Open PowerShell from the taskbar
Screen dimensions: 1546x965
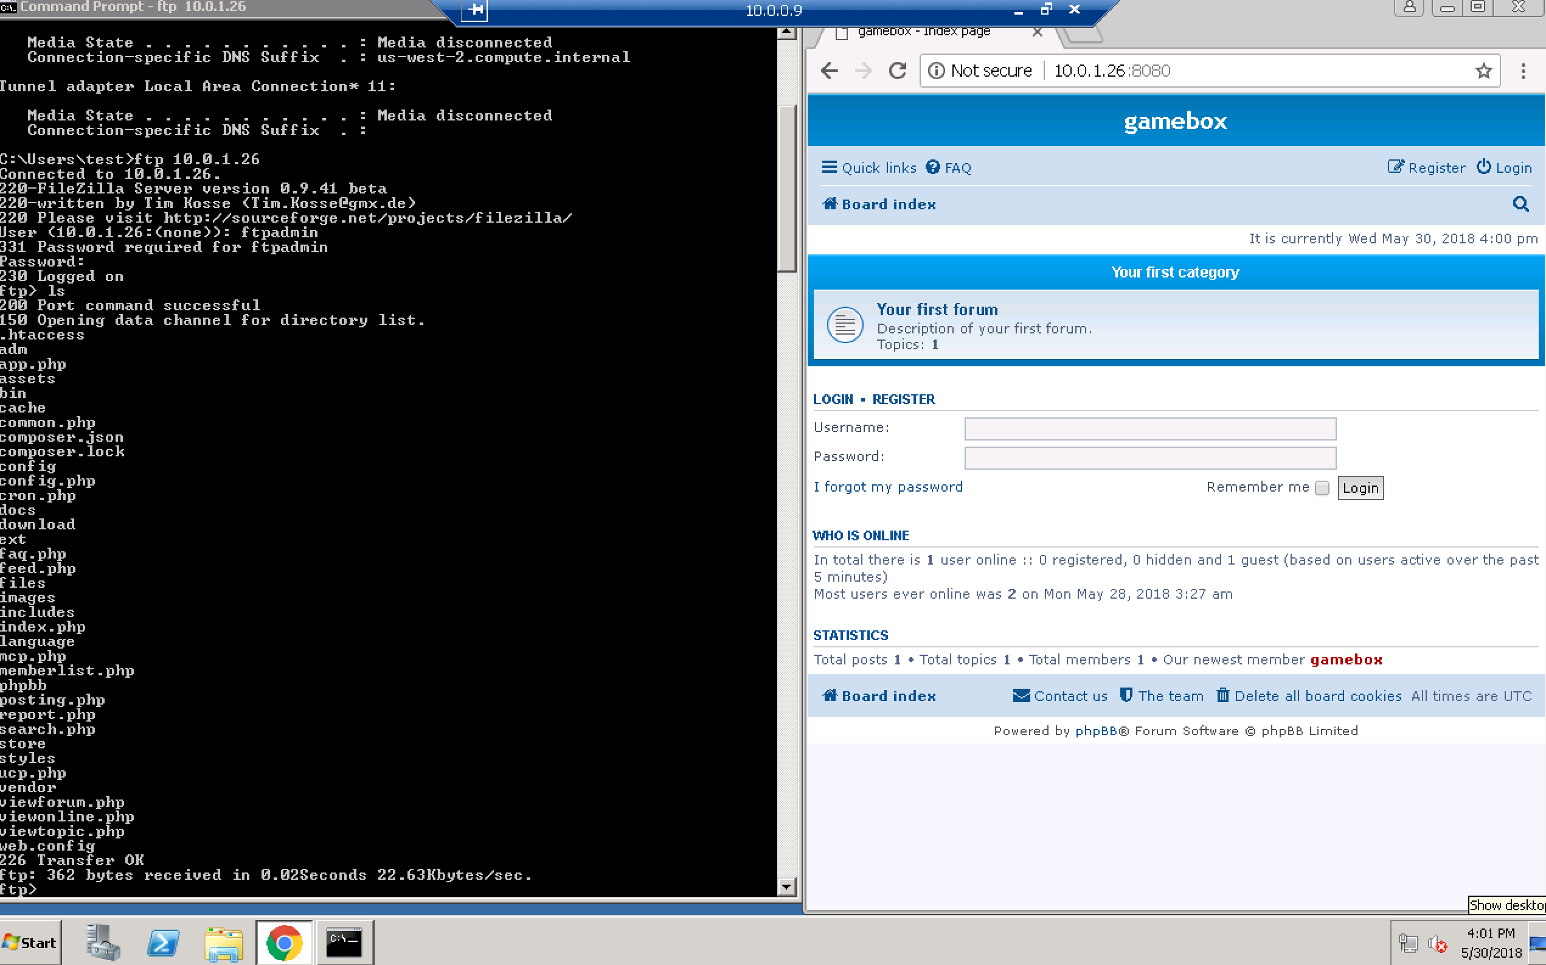point(163,942)
